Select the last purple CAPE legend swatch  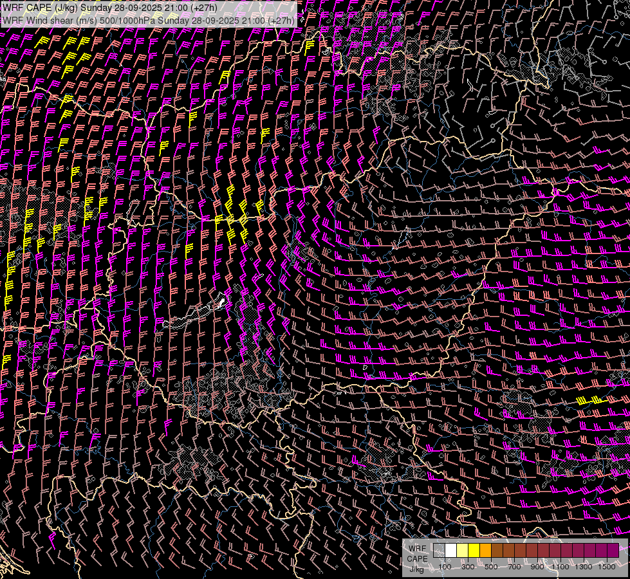(x=613, y=550)
